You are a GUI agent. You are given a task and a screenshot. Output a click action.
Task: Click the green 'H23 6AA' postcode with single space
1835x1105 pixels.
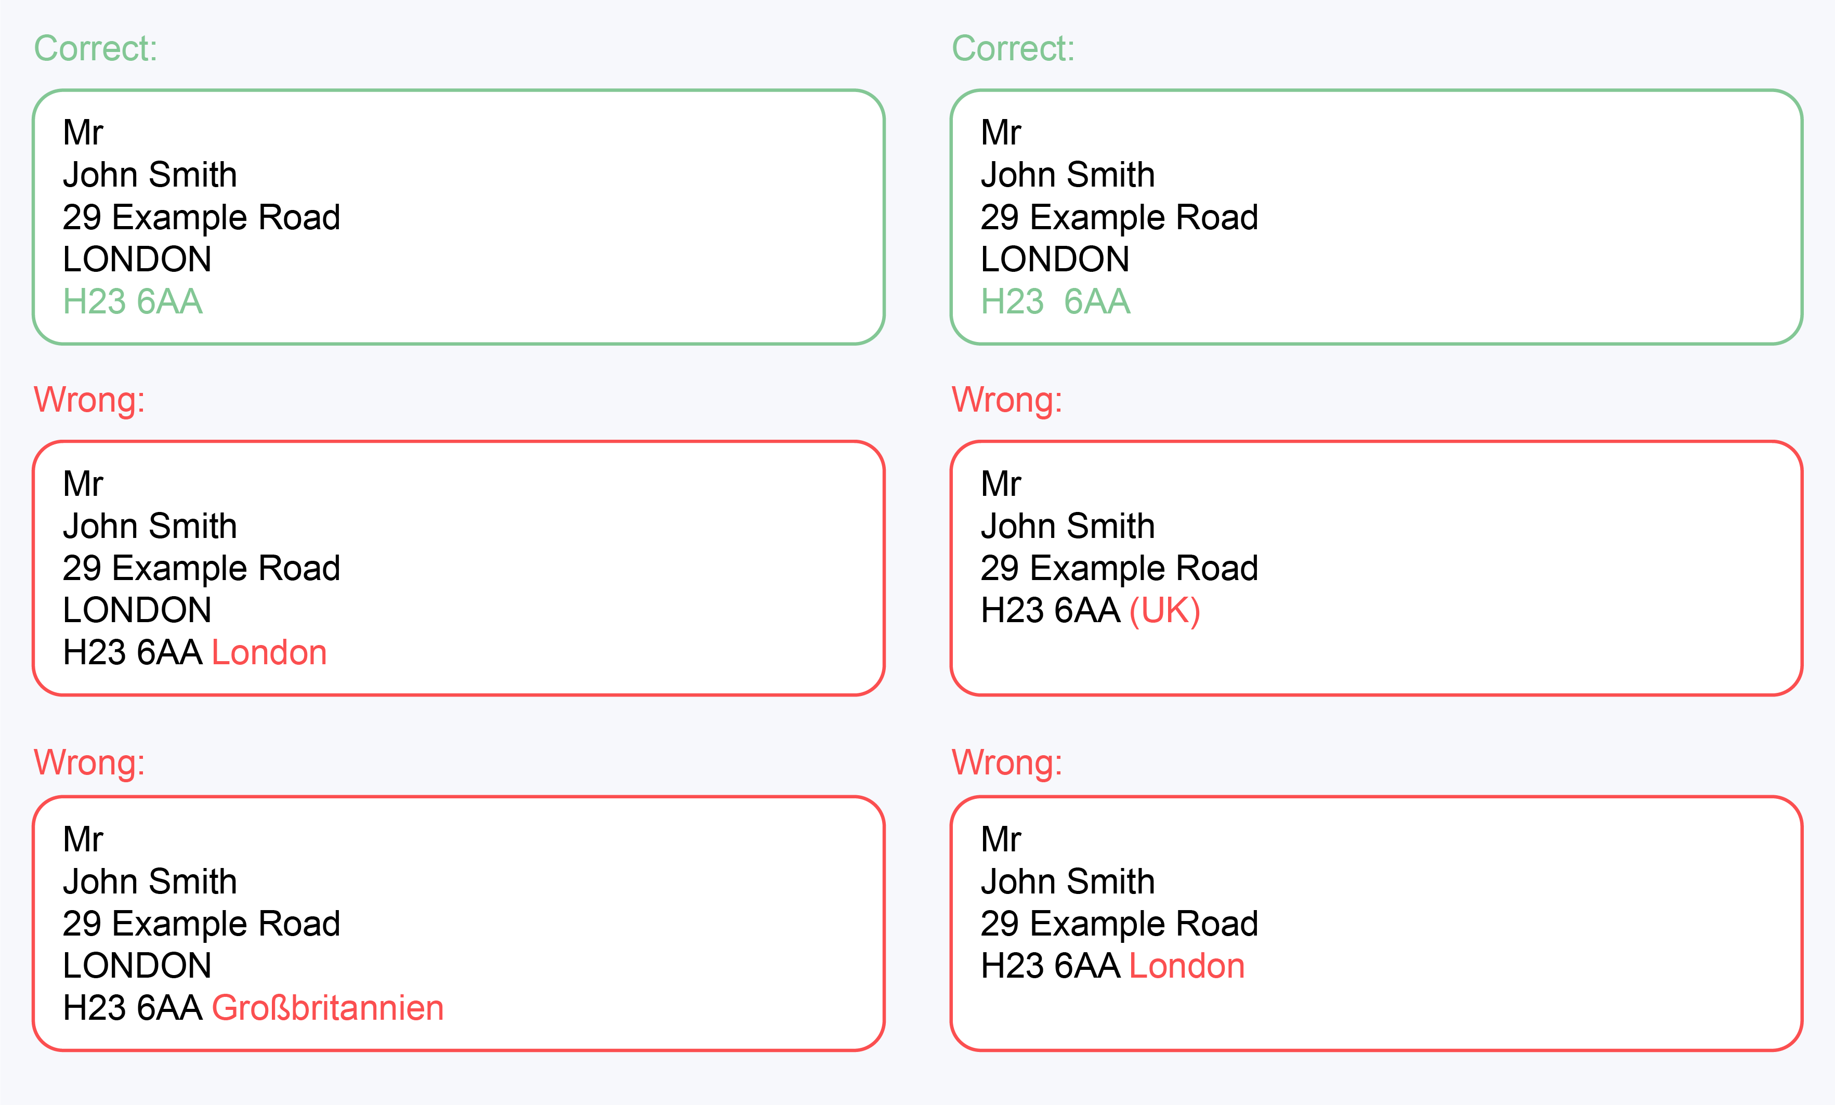click(x=133, y=301)
